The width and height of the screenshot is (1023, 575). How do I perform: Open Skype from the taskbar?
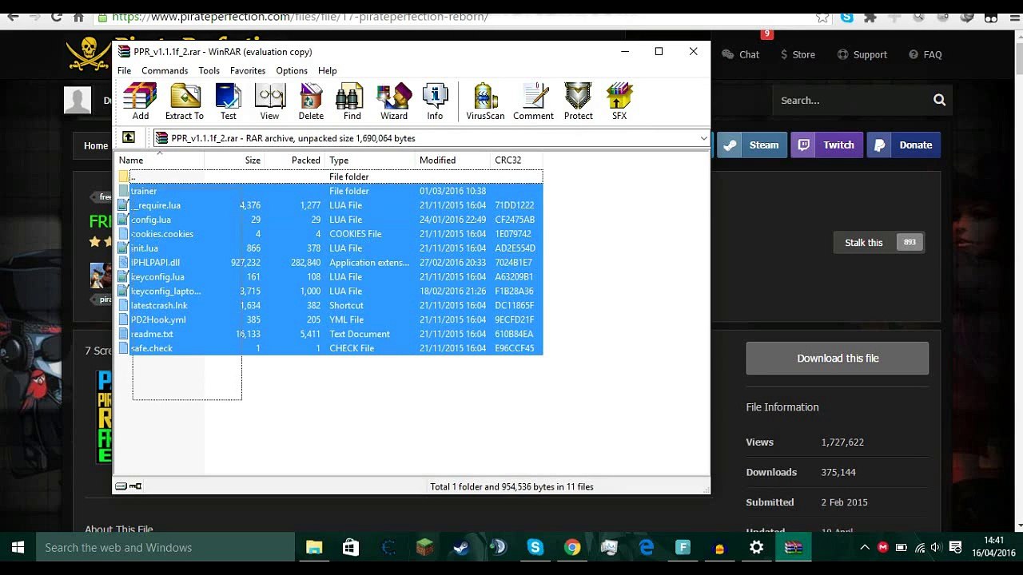click(x=535, y=548)
